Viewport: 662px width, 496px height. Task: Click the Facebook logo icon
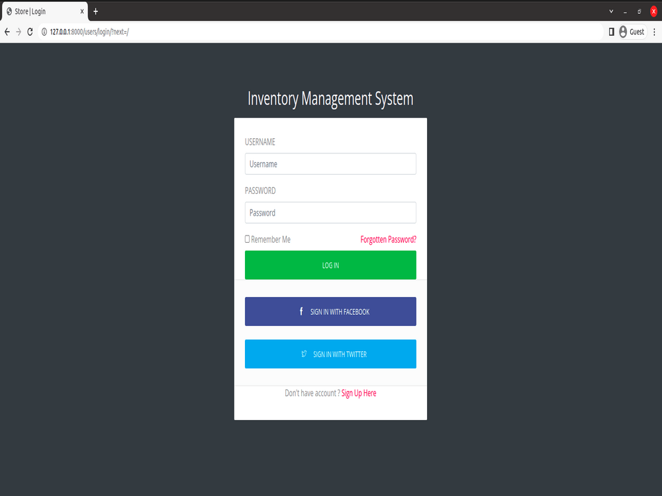point(301,311)
